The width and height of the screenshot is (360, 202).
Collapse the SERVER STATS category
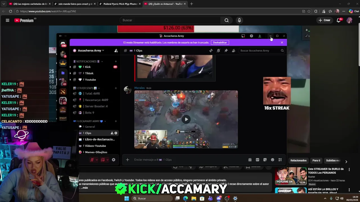[86, 88]
